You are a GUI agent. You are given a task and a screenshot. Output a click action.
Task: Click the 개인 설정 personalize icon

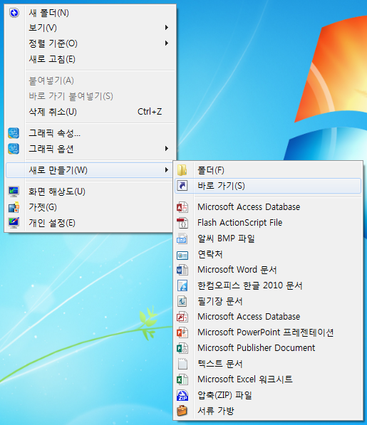coord(14,223)
